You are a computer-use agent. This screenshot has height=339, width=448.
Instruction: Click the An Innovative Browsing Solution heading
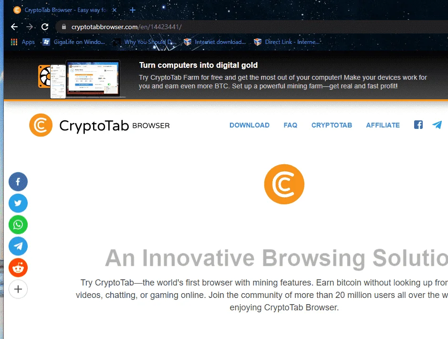pyautogui.click(x=277, y=258)
